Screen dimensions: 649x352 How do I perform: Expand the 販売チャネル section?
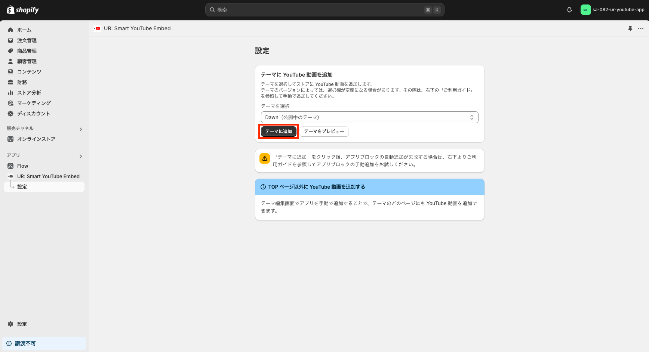click(80, 129)
